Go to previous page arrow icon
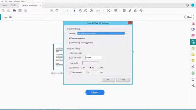Screen dimensions: 196x110 click(x=51, y=11)
